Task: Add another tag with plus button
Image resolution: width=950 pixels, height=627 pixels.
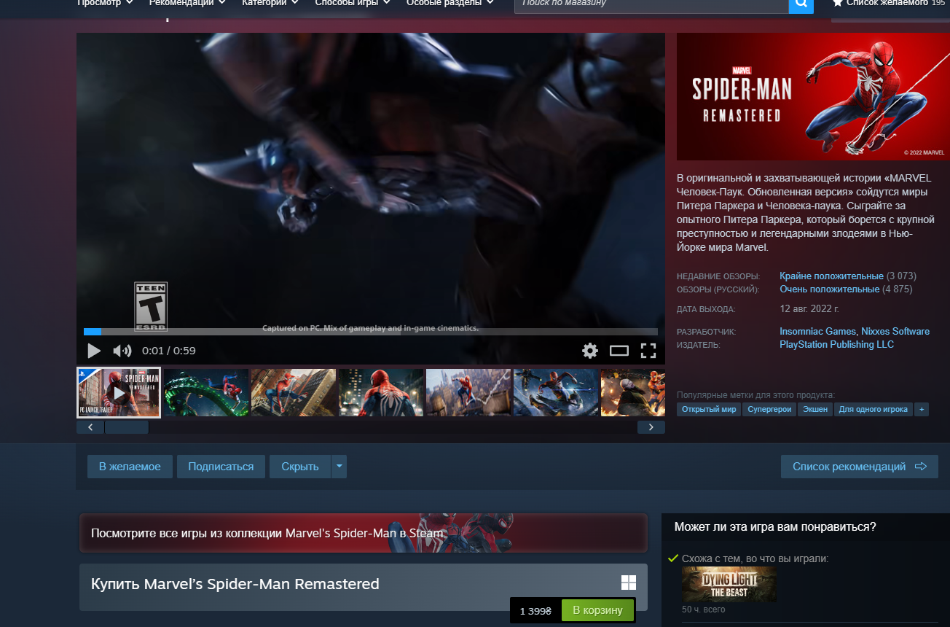Action: (x=922, y=410)
